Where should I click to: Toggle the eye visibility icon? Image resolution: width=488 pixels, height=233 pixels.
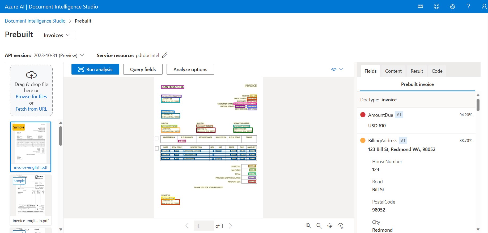[x=334, y=69]
